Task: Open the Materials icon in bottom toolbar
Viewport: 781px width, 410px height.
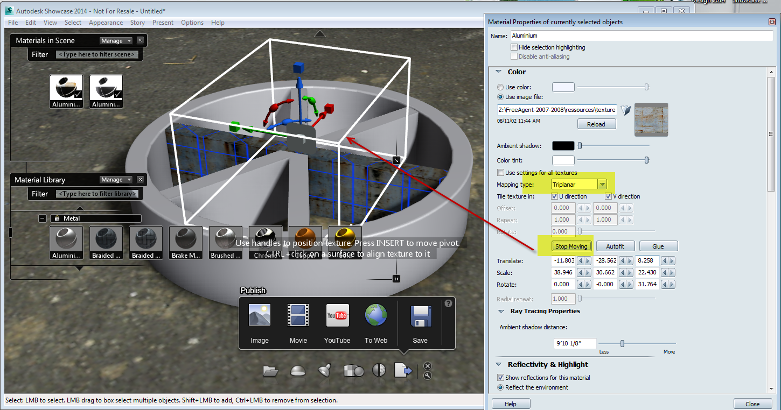Action: click(353, 371)
